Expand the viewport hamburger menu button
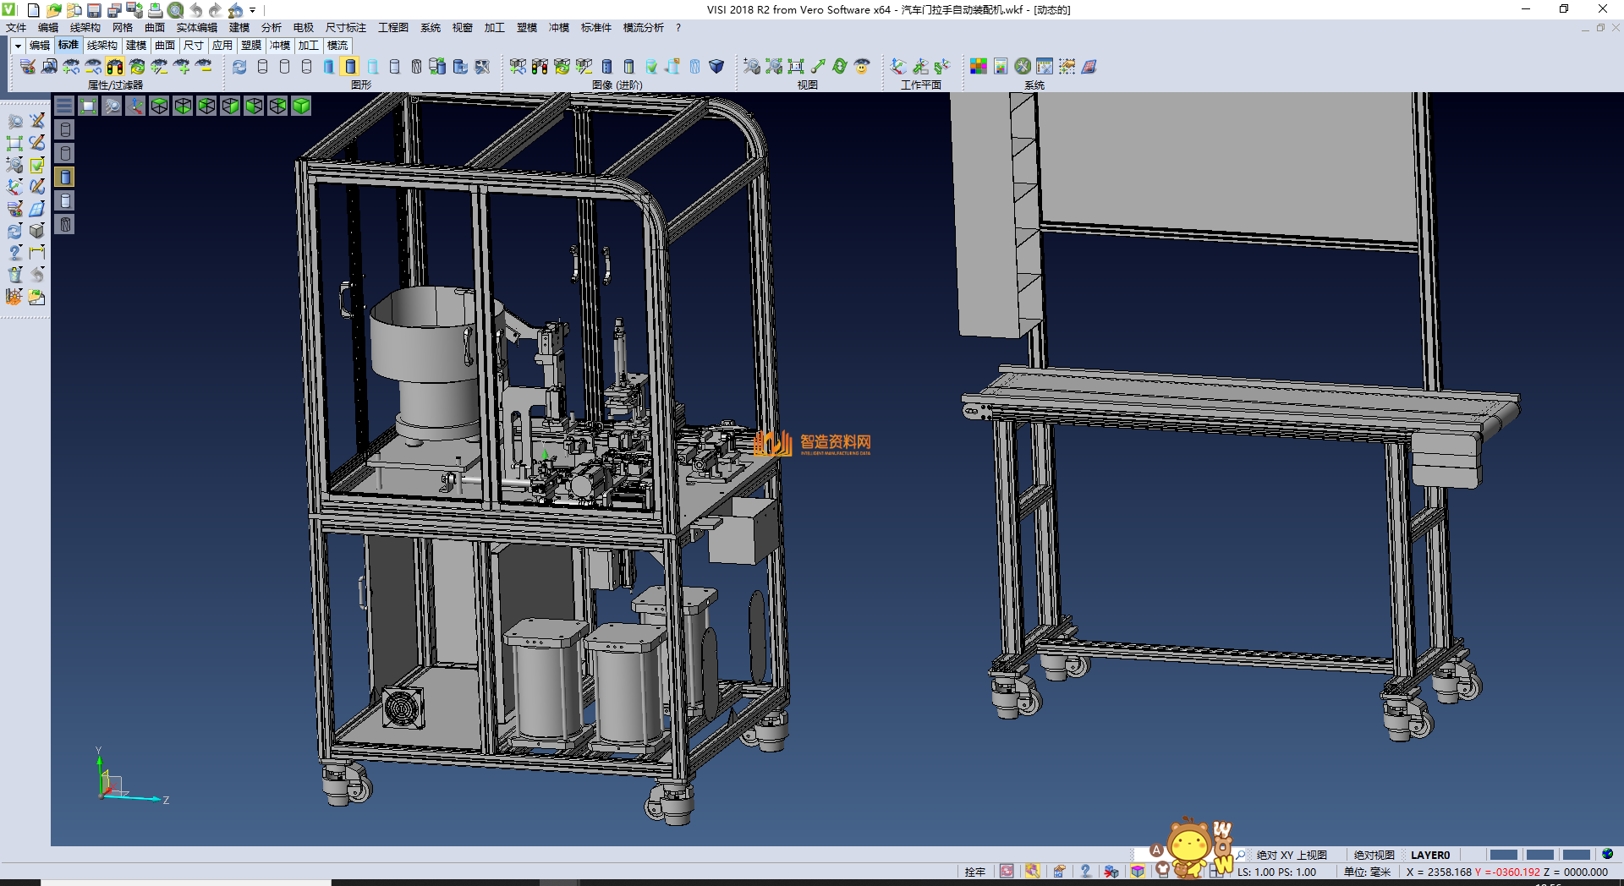Image resolution: width=1624 pixels, height=886 pixels. point(64,106)
